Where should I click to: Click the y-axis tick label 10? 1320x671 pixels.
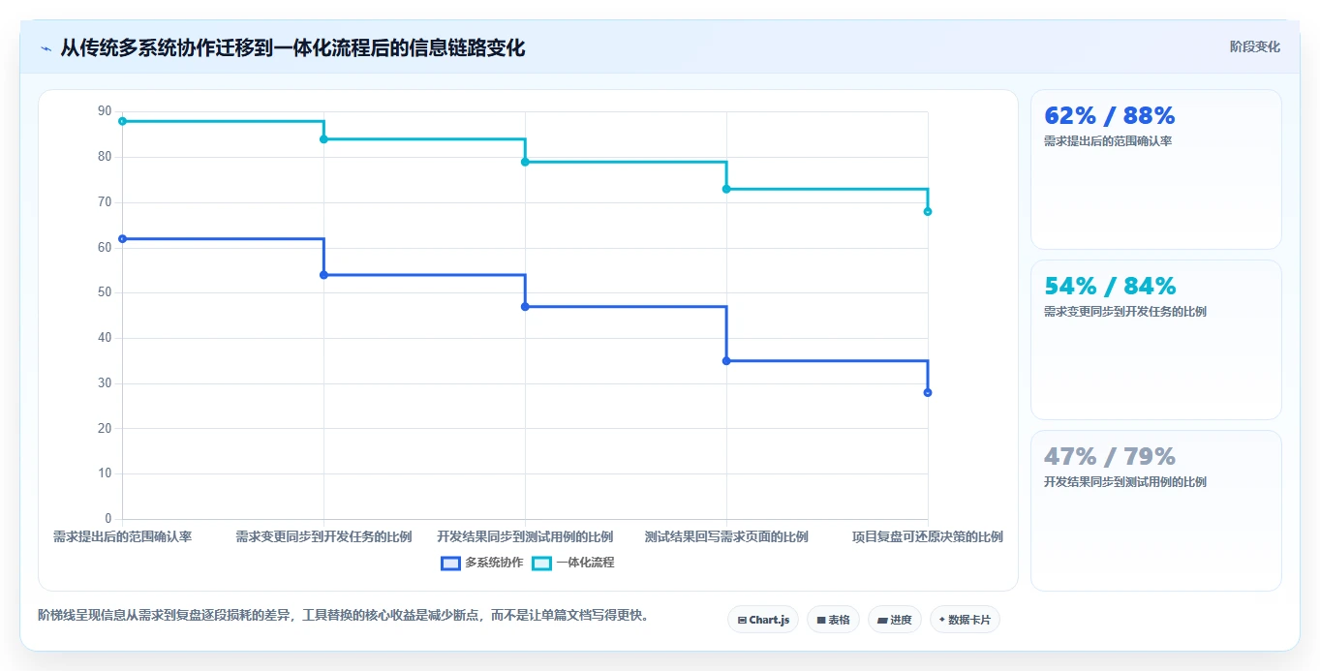click(105, 473)
